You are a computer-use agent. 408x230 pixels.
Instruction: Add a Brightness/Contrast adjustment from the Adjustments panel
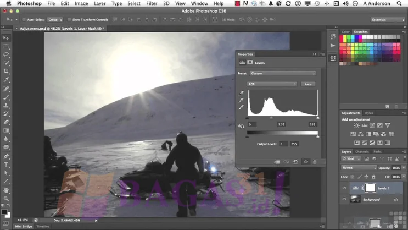(x=357, y=125)
